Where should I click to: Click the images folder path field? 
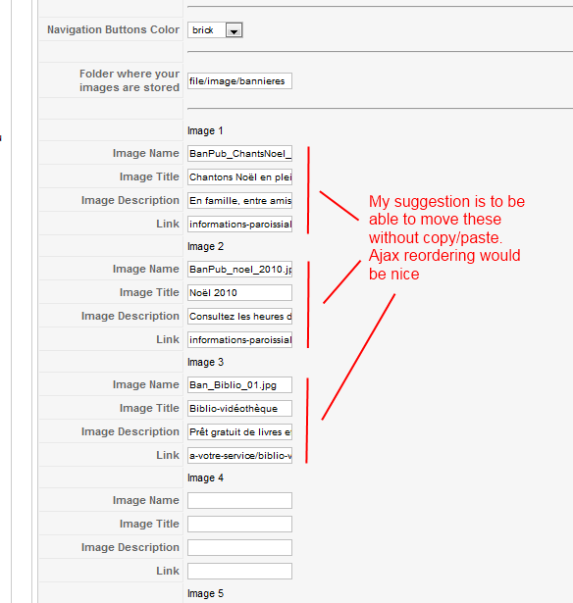click(x=239, y=81)
